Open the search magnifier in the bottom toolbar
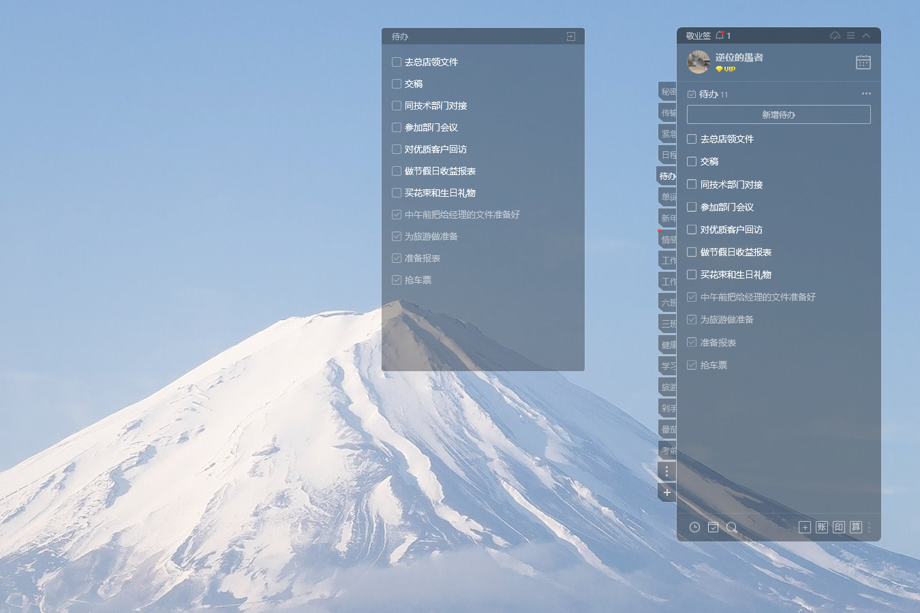This screenshot has height=613, width=920. tap(732, 527)
